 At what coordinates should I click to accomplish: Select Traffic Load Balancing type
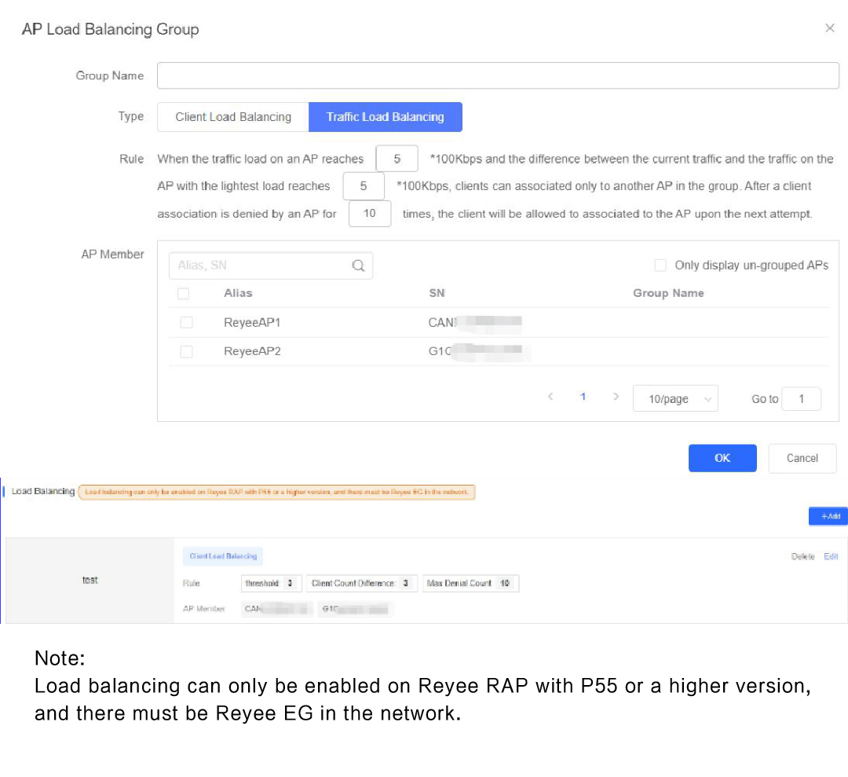[385, 117]
